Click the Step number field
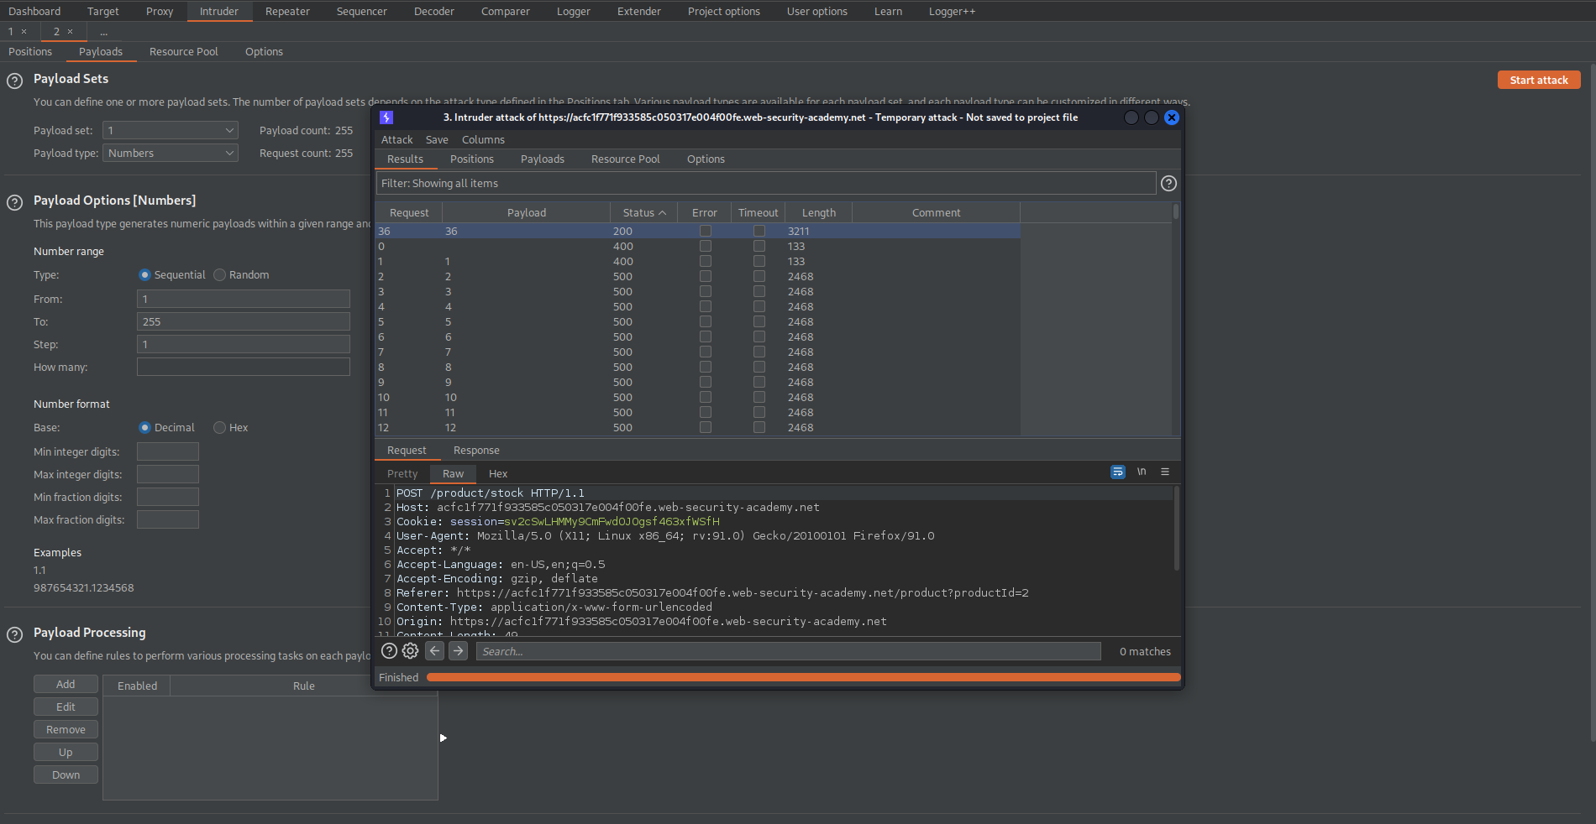Screen dimensions: 1596x824 [244, 344]
